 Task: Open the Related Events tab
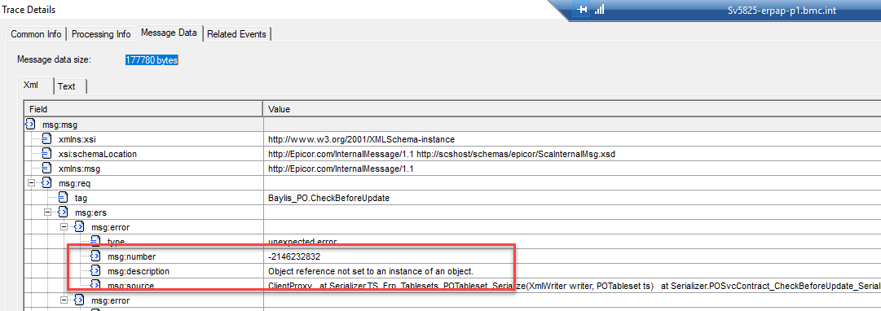point(236,33)
